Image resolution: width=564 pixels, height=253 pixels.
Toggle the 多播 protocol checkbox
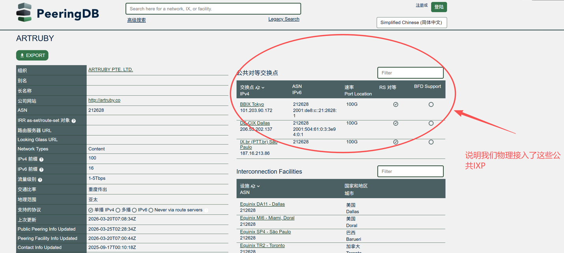click(x=118, y=210)
